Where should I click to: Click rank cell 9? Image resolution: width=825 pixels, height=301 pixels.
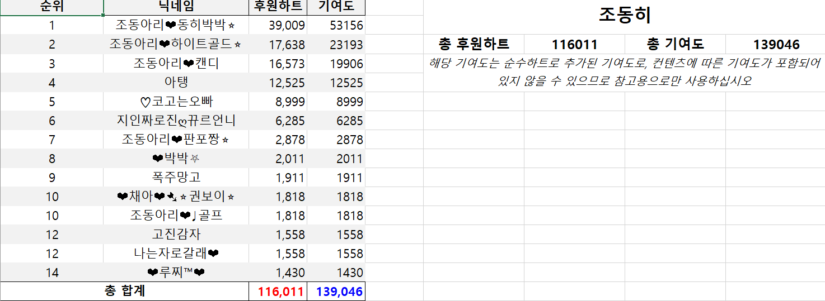(51, 177)
